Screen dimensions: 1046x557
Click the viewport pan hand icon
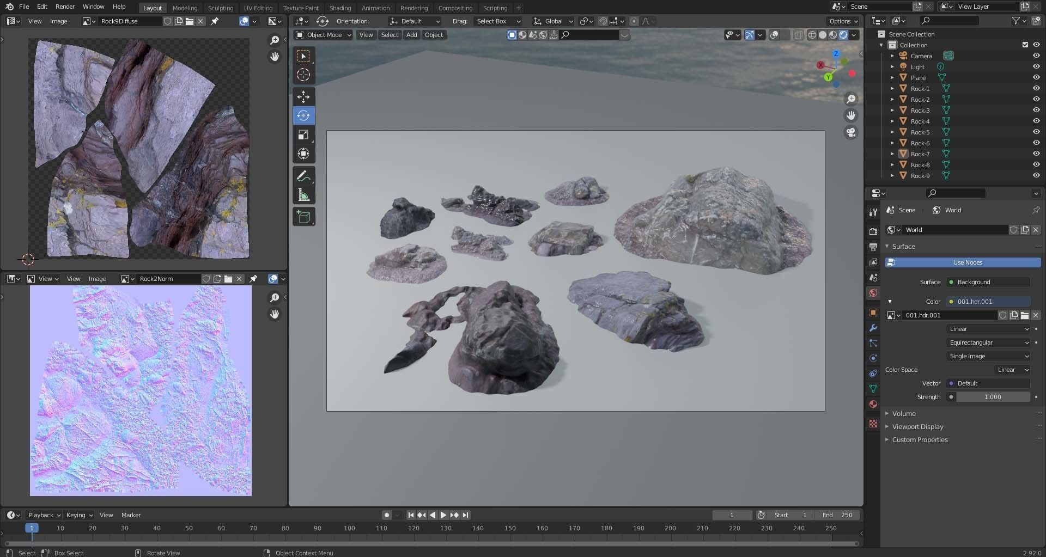pyautogui.click(x=851, y=115)
